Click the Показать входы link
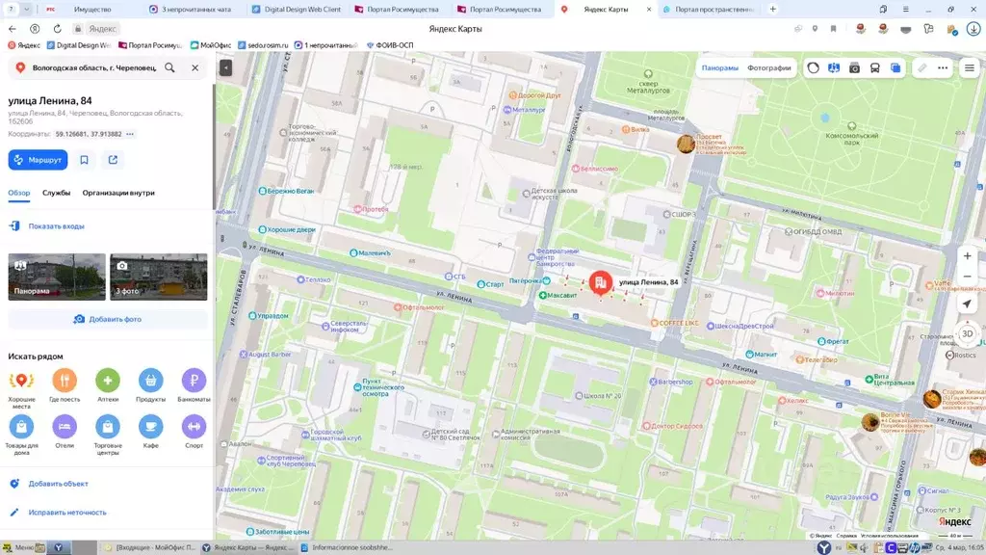 click(x=56, y=226)
